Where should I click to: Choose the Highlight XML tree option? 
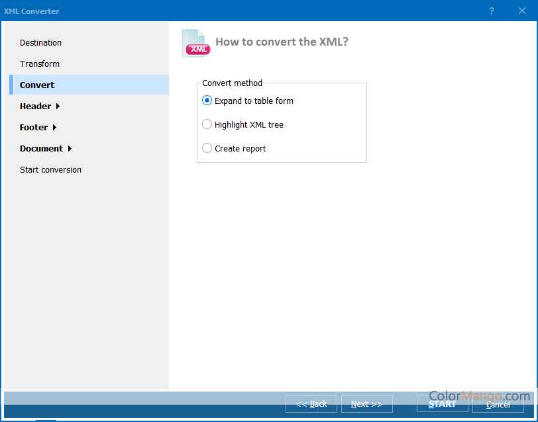pyautogui.click(x=207, y=124)
